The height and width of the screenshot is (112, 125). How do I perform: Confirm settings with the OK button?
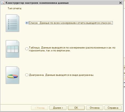point(76,108)
